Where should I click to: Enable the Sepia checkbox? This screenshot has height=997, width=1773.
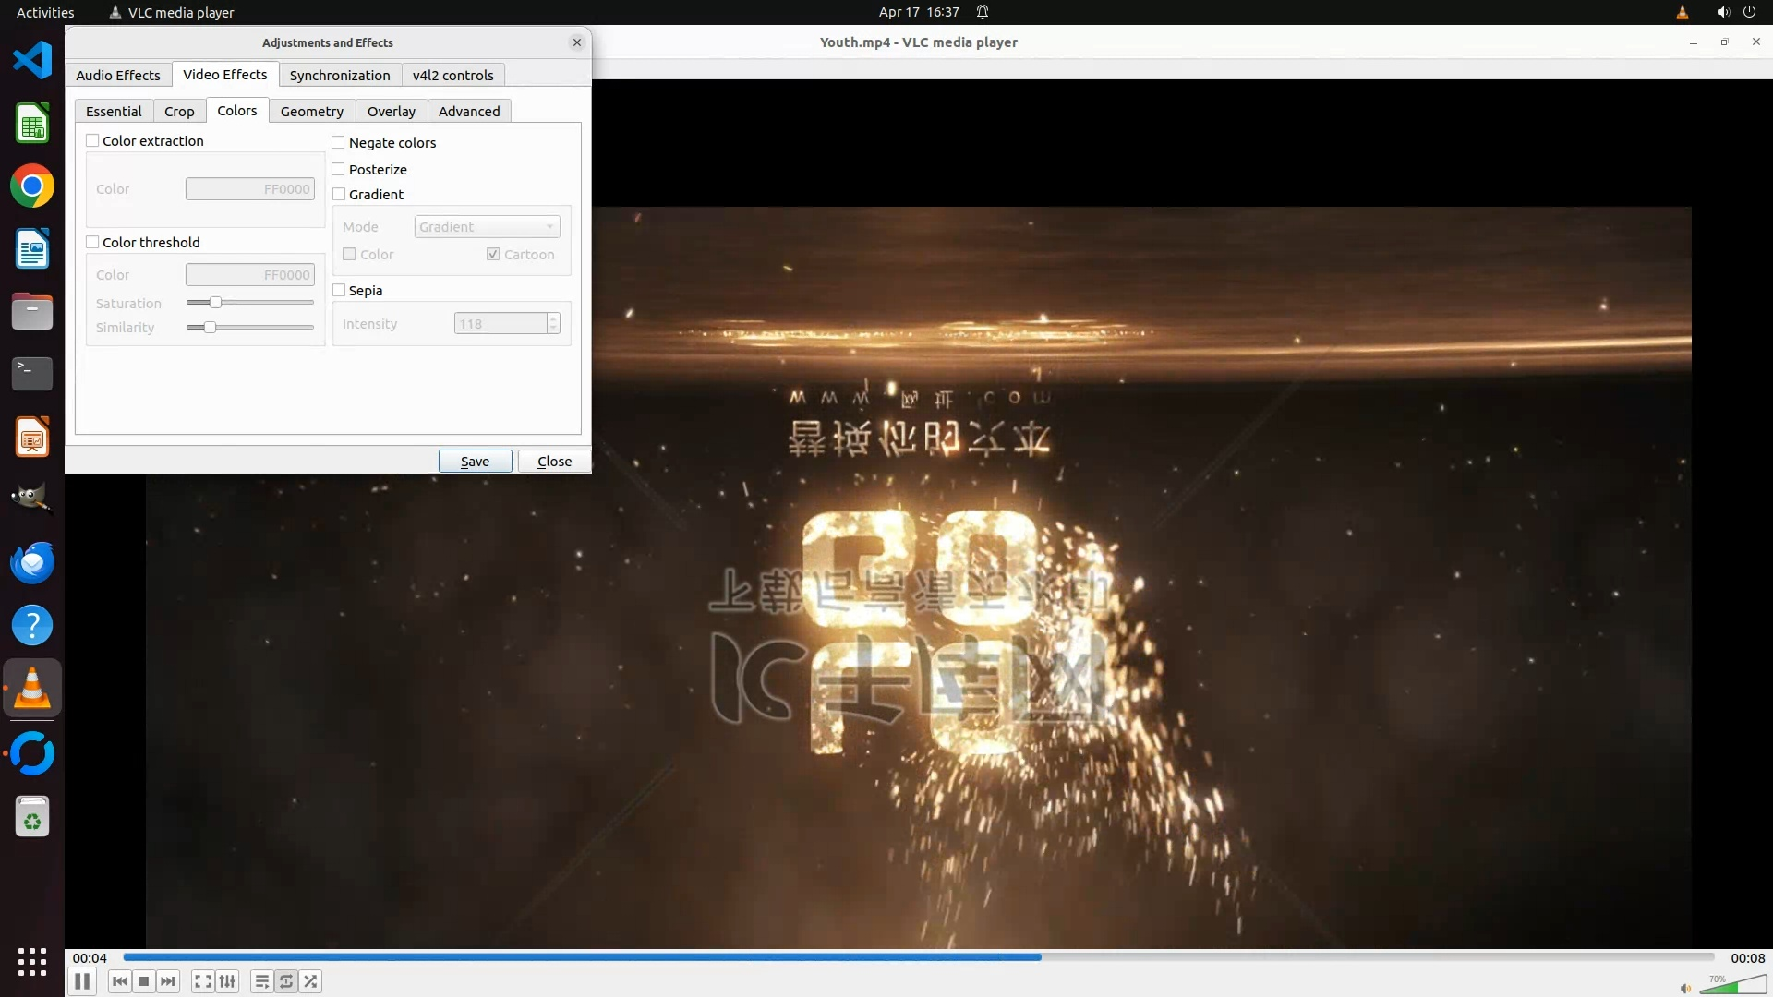(339, 291)
